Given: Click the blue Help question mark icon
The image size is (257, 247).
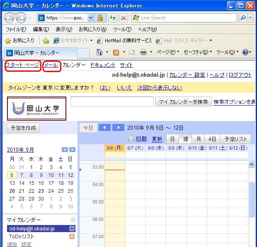Looking at the screenshot, I should tap(245, 52).
